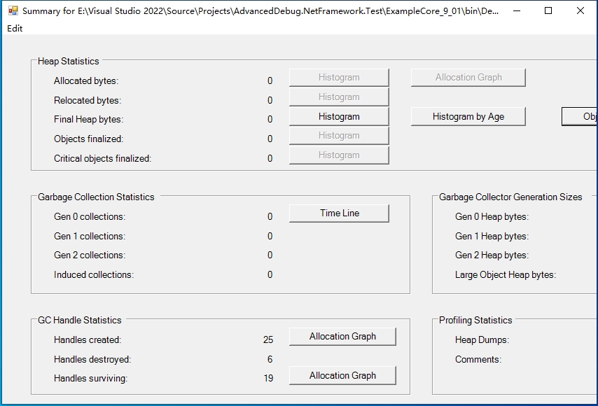The width and height of the screenshot is (598, 406).
Task: Click the Heap Dumps label
Action: pos(482,340)
